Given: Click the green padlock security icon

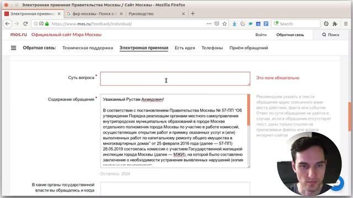Looking at the screenshot, I should point(47,24).
